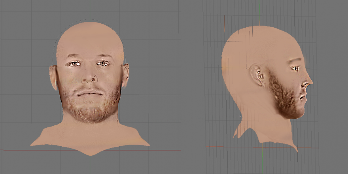The width and height of the screenshot is (348, 174).
Task: Click the front-view head's left-side eye
Action: tap(75, 64)
